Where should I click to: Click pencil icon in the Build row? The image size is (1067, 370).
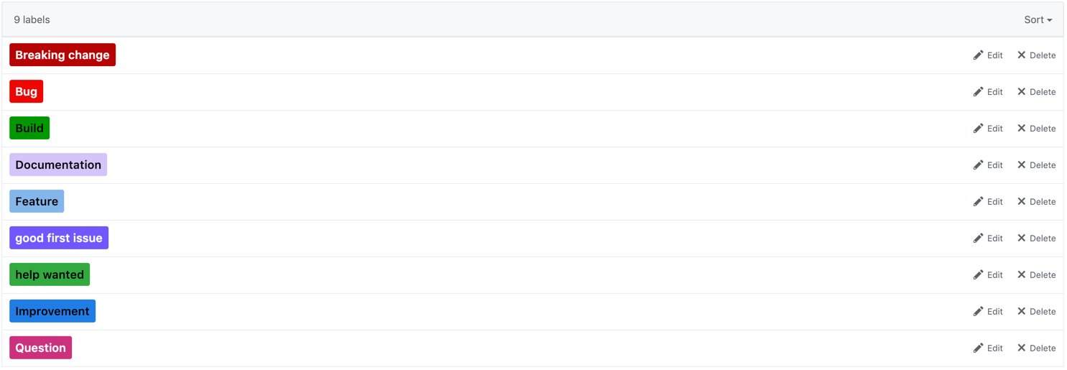pyautogui.click(x=978, y=129)
